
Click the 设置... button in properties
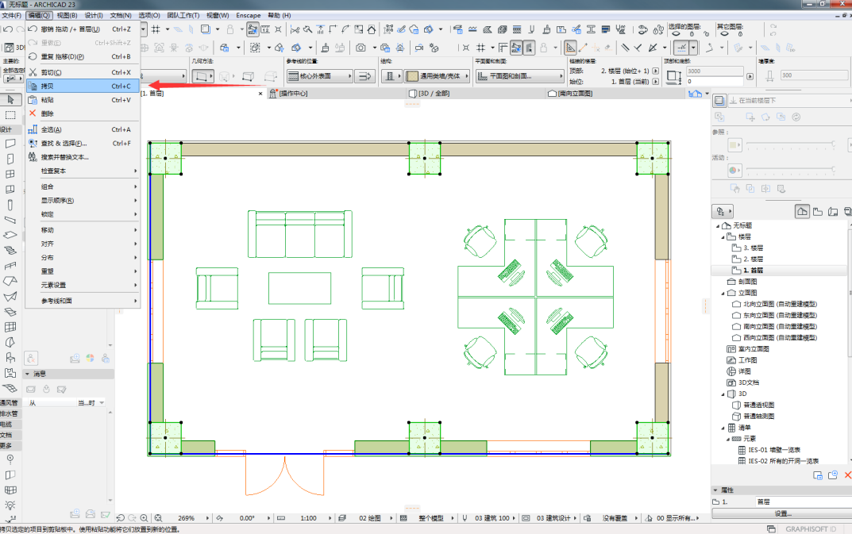[x=783, y=513]
